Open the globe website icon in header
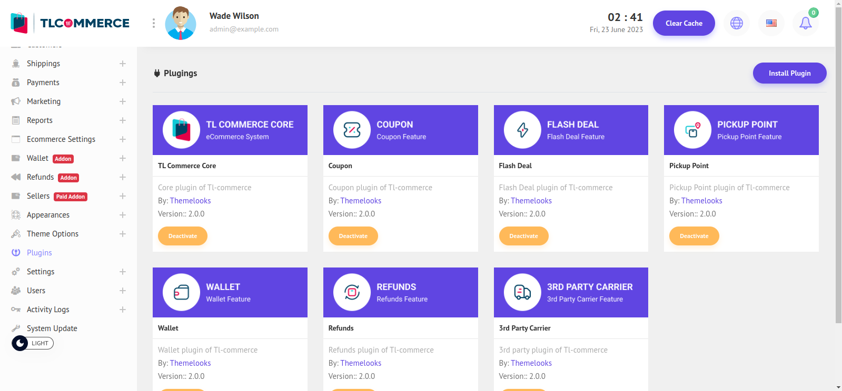 pyautogui.click(x=736, y=23)
